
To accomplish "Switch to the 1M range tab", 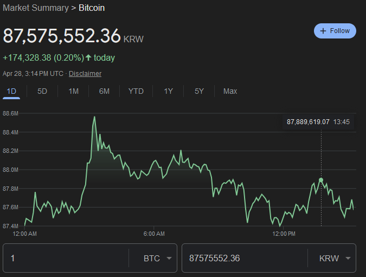I will tap(74, 91).
